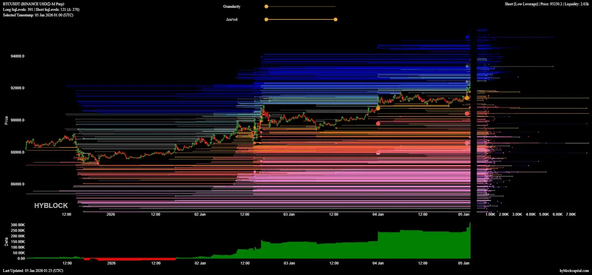Click the 02 Jan label on the price chart axis
Viewport: 592px width, 275px height.
(x=200, y=214)
